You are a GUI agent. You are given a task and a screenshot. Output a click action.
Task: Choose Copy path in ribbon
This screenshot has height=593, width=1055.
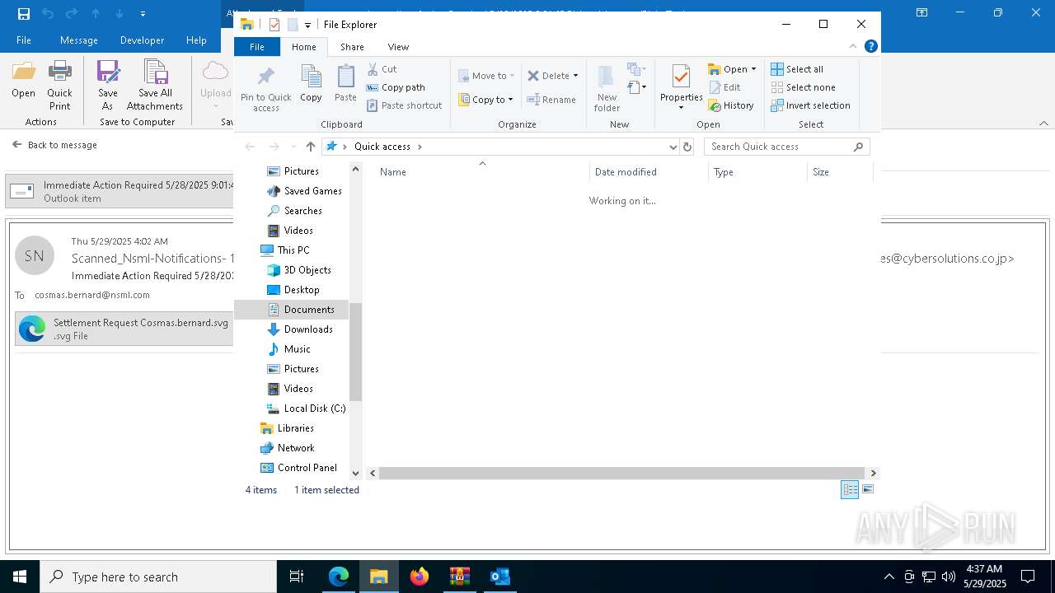tap(396, 87)
